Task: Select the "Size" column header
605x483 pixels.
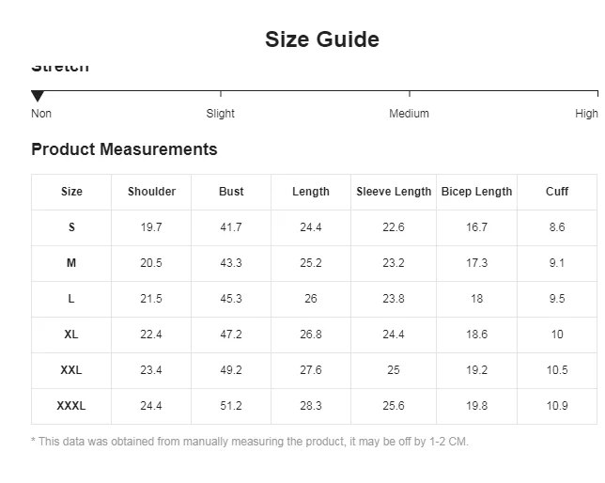Action: point(71,192)
